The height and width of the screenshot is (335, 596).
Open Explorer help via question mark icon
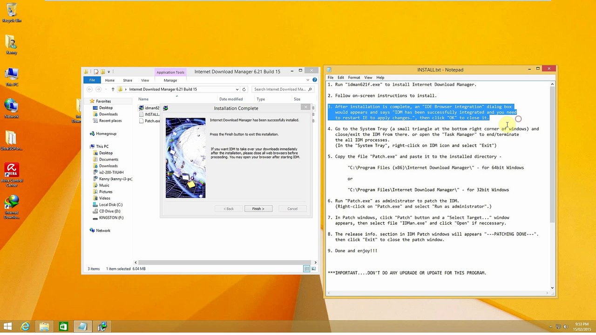click(x=315, y=80)
